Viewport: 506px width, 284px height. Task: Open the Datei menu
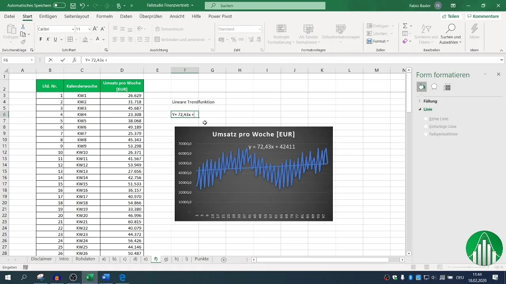click(x=9, y=17)
